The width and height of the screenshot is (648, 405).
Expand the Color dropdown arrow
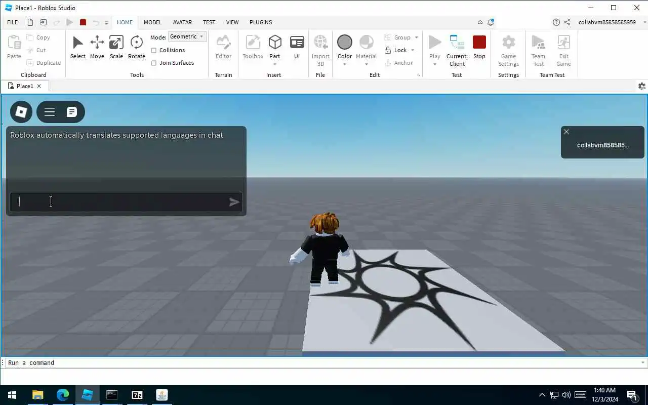point(345,64)
